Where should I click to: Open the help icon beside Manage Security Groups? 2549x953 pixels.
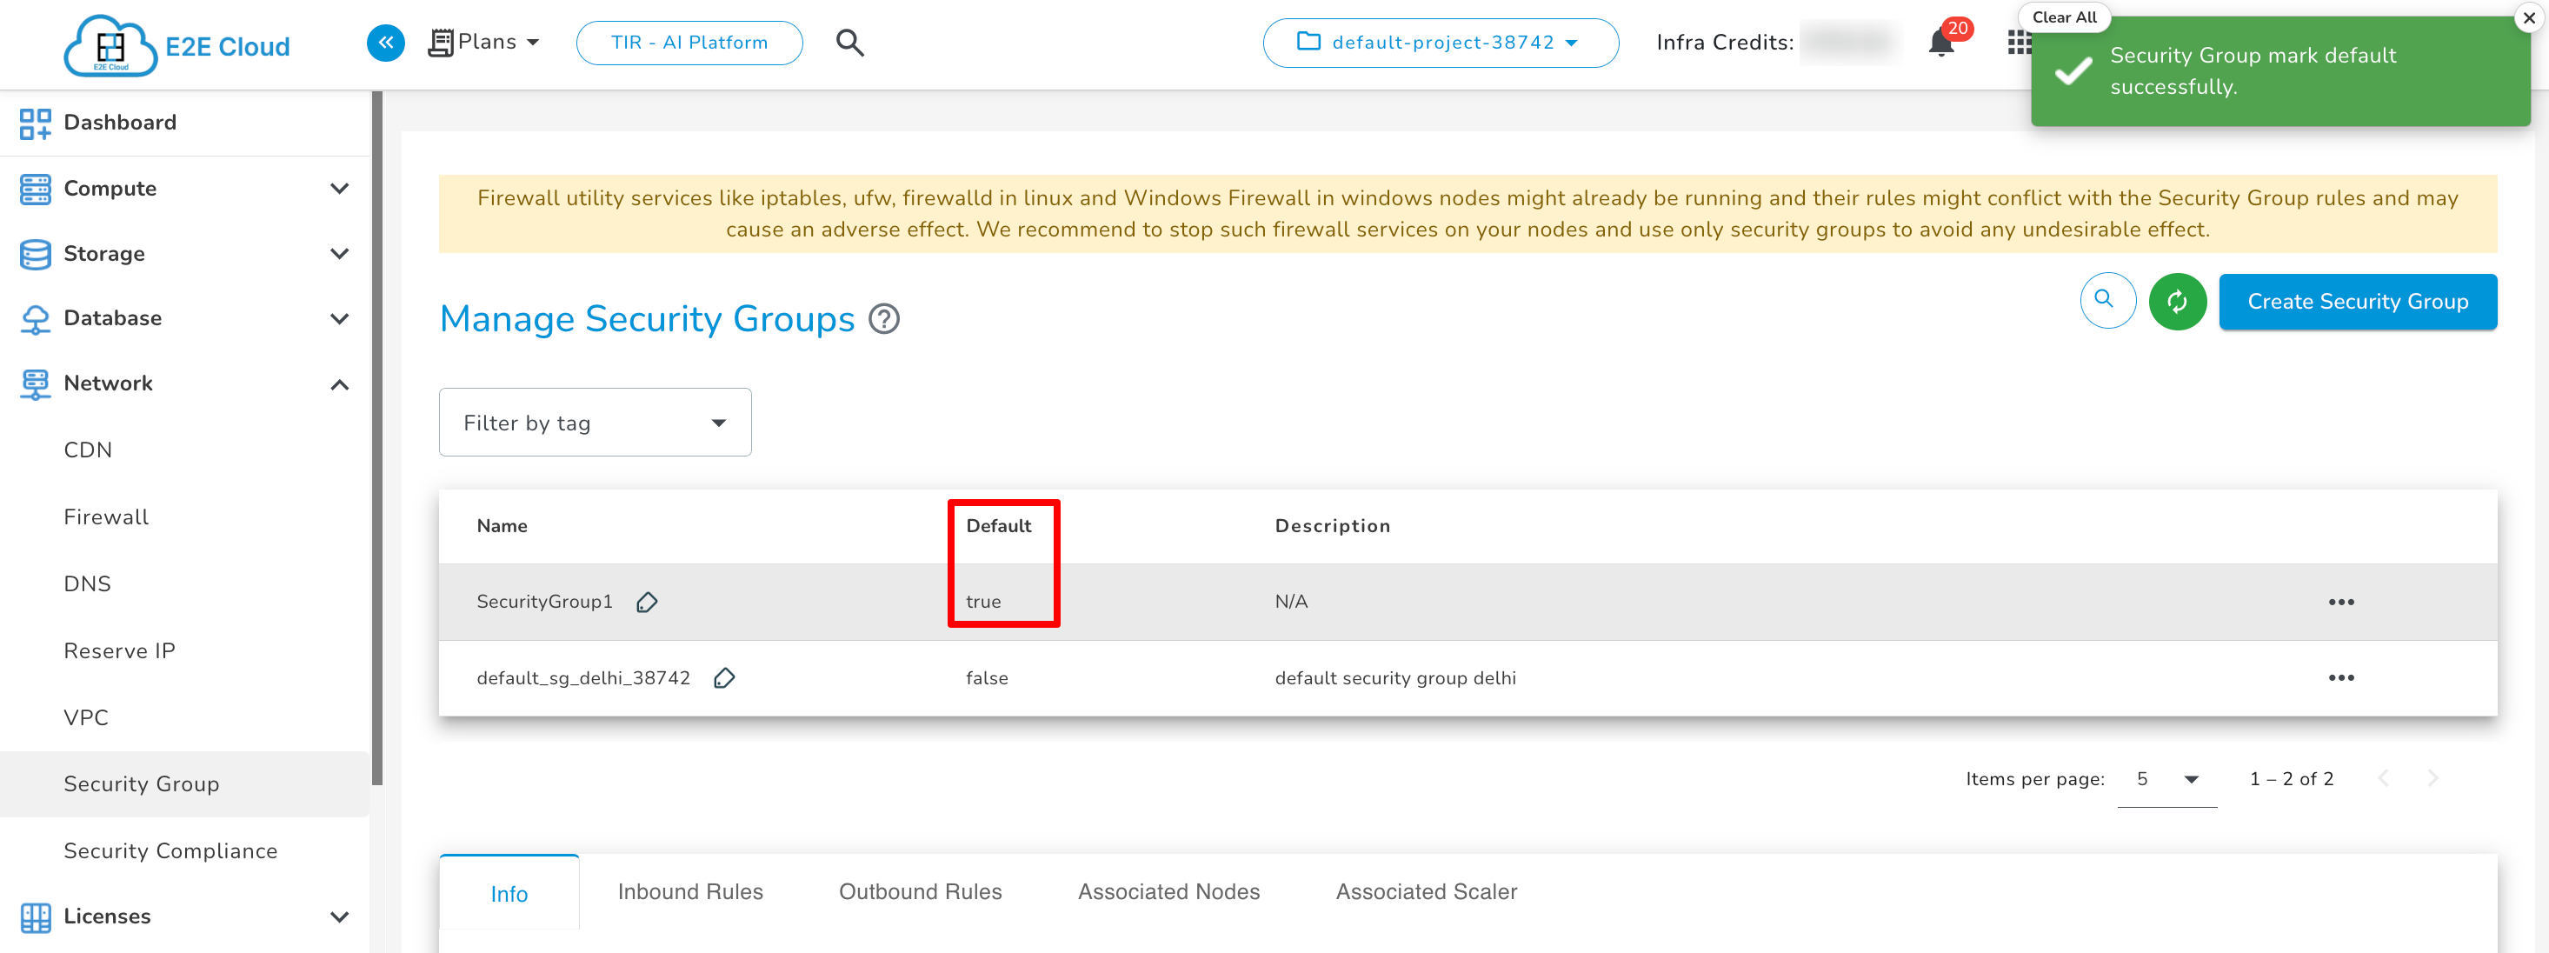tap(883, 318)
